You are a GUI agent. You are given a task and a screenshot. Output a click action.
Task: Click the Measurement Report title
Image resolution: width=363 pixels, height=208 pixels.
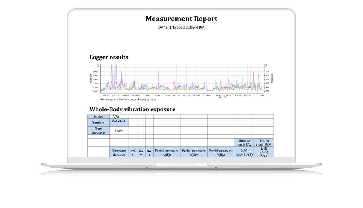tap(181, 19)
